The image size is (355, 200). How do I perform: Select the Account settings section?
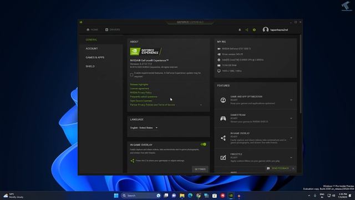coord(92,48)
